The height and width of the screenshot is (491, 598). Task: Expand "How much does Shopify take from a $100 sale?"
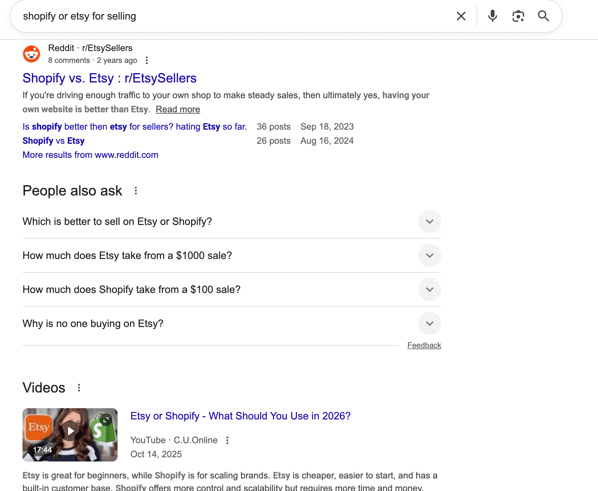coord(429,289)
